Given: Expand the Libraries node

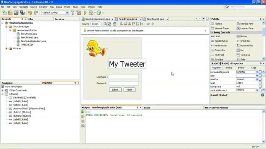Looking at the screenshot, I should click(7, 48).
